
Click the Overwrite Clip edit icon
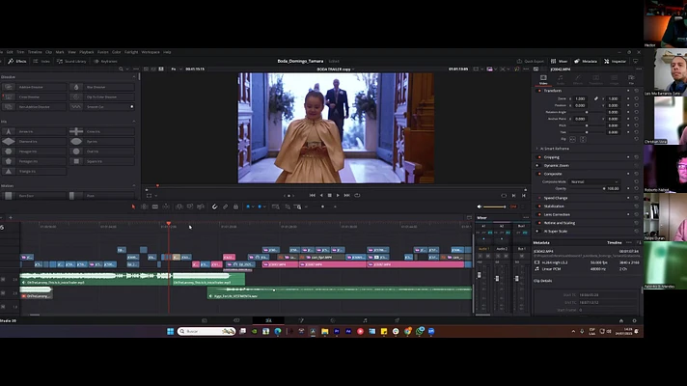coord(190,207)
